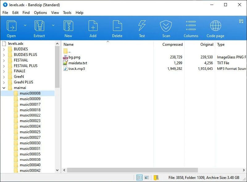Select the maidata.txt file
The width and height of the screenshot is (247, 182).
[x=77, y=63]
